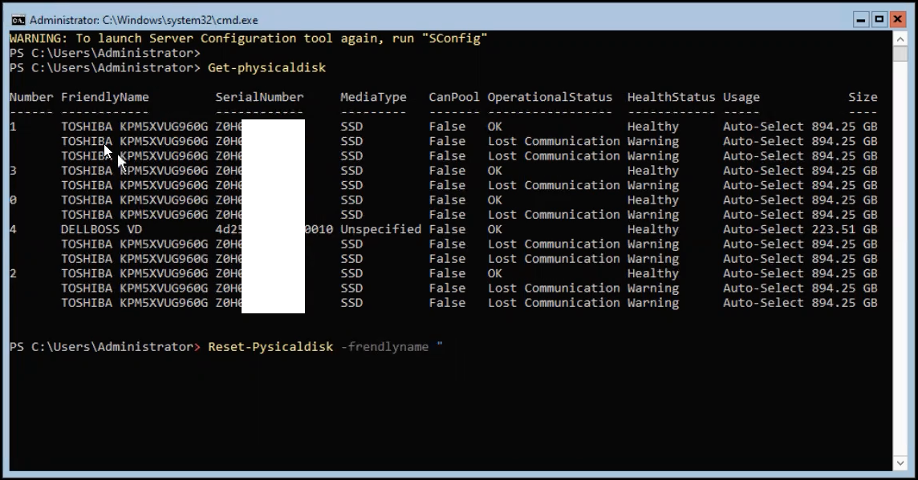Click 'TOSHIBA KPM5XVUG960G' in disk 2 row
The image size is (918, 480).
[134, 273]
